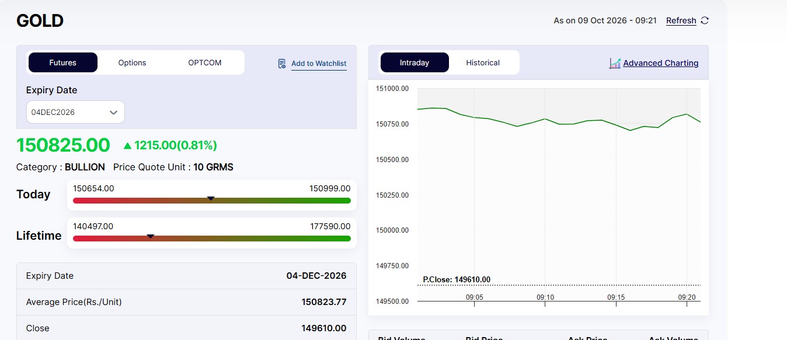Switch to the Futures tab
The height and width of the screenshot is (340, 787).
63,62
